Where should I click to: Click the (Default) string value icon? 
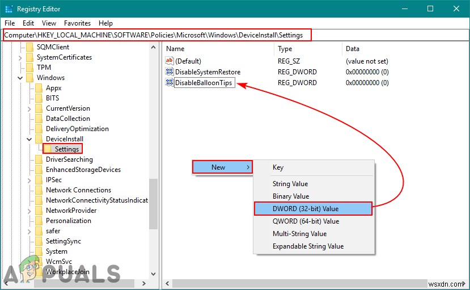170,61
